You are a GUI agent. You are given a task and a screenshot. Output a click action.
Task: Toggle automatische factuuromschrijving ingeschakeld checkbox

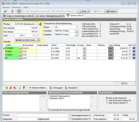coord(50,110)
